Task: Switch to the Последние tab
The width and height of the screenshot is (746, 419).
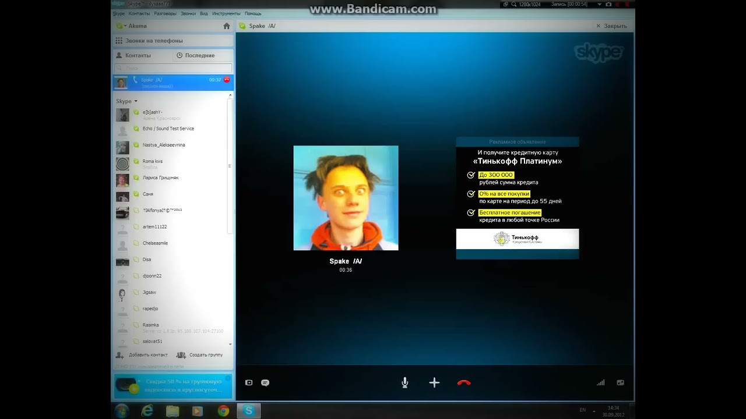Action: pos(203,55)
